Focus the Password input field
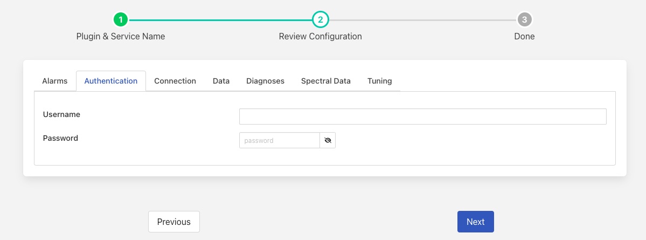This screenshot has width=646, height=240. point(279,141)
